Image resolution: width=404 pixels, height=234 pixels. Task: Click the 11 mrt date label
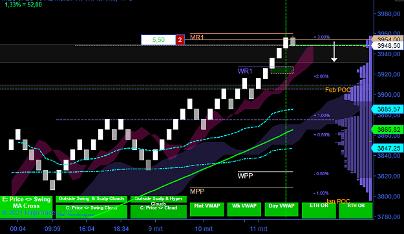pos(259,229)
